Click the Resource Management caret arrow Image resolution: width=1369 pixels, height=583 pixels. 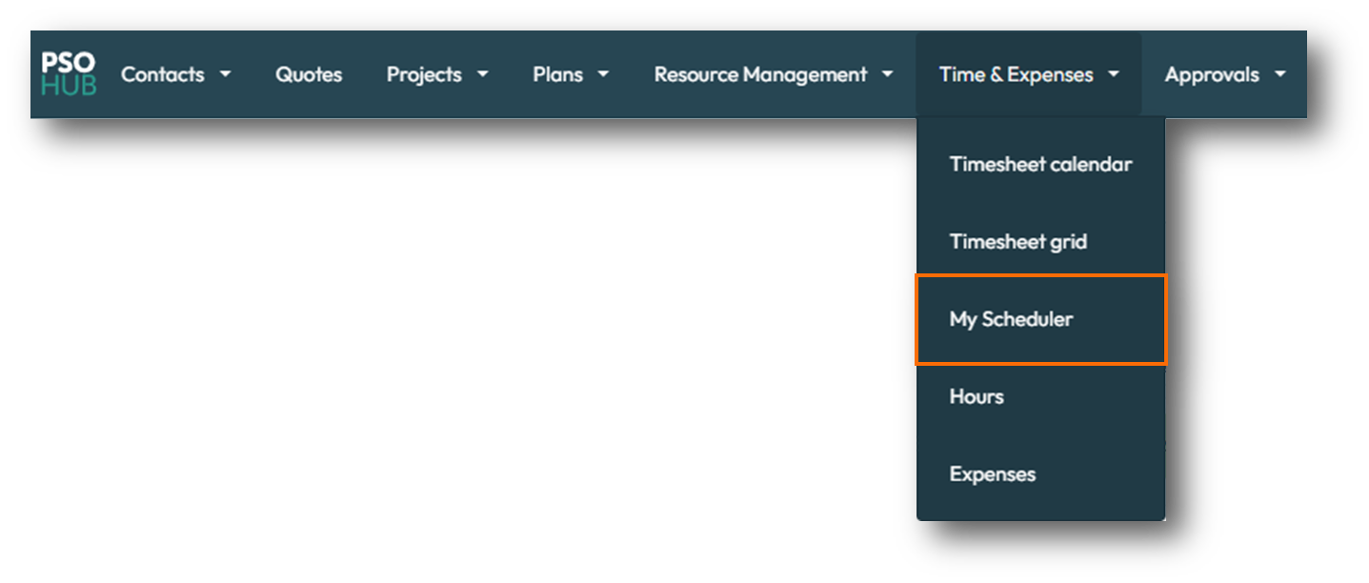tap(887, 74)
